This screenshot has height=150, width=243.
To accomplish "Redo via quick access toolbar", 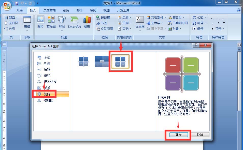I will (x=30, y=3).
